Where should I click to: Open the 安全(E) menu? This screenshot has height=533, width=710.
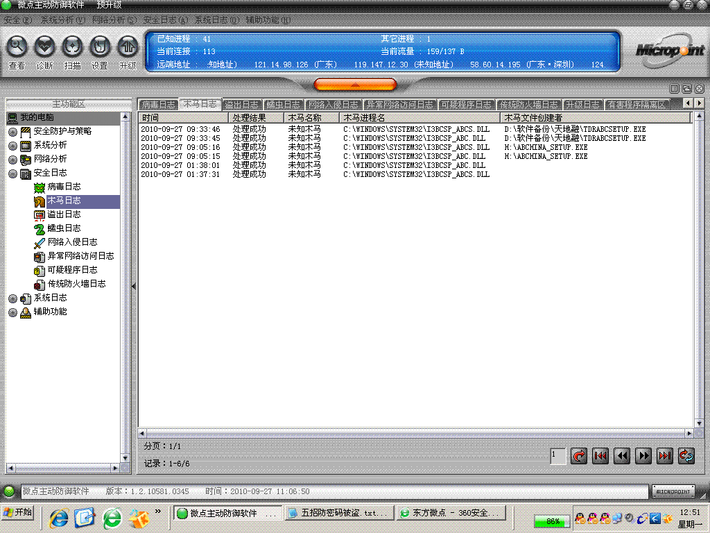click(17, 20)
